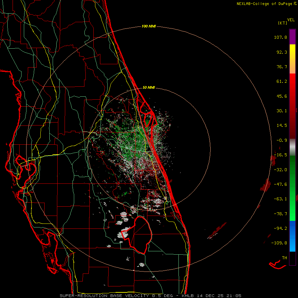This screenshot has width=298, height=298.
Task: Pick the gray-white near-zero color bar segment
Action: click(292, 147)
